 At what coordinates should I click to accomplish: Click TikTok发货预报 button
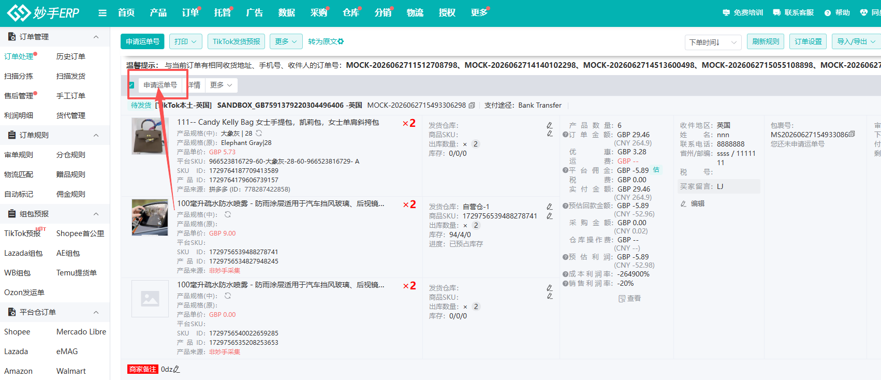[x=237, y=41]
